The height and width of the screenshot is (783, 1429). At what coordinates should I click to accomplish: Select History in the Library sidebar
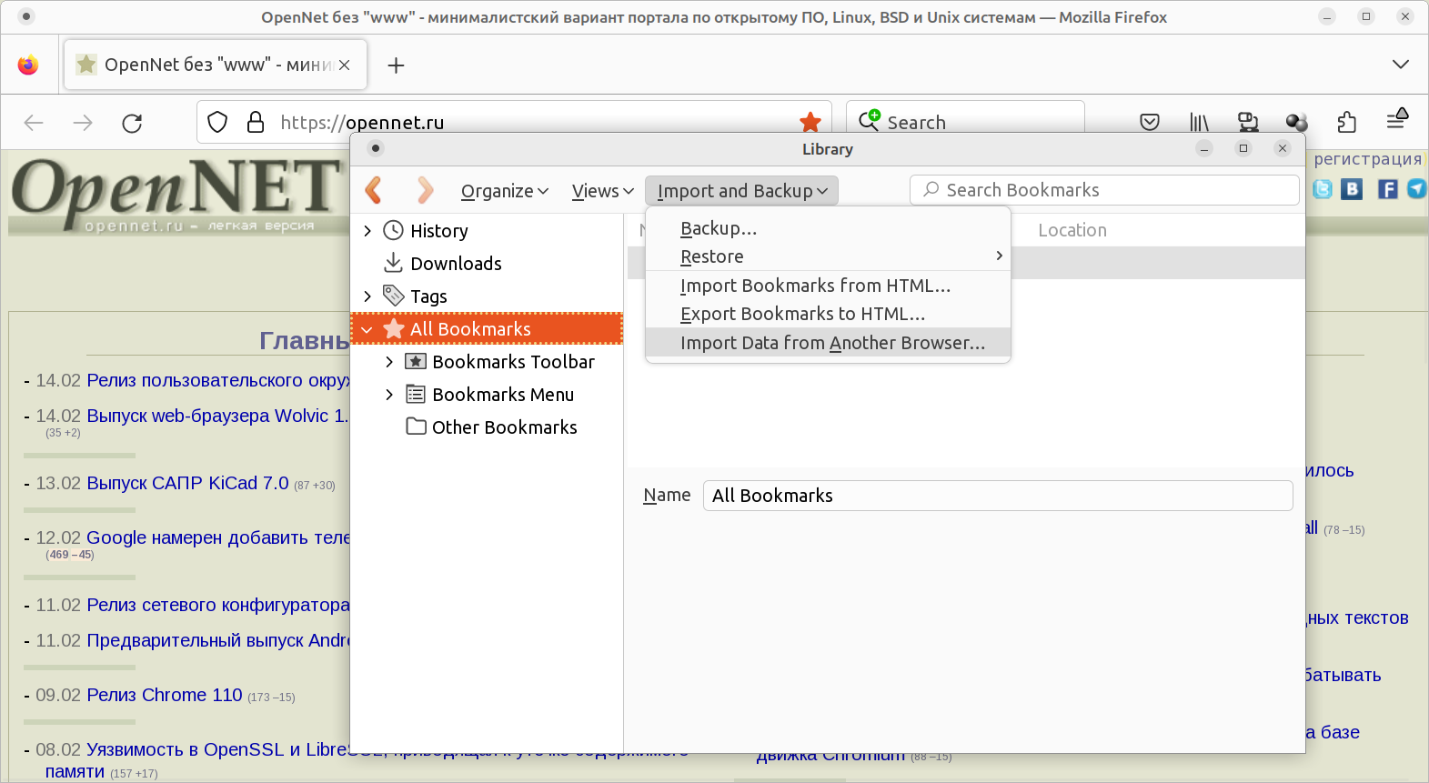[x=439, y=231]
